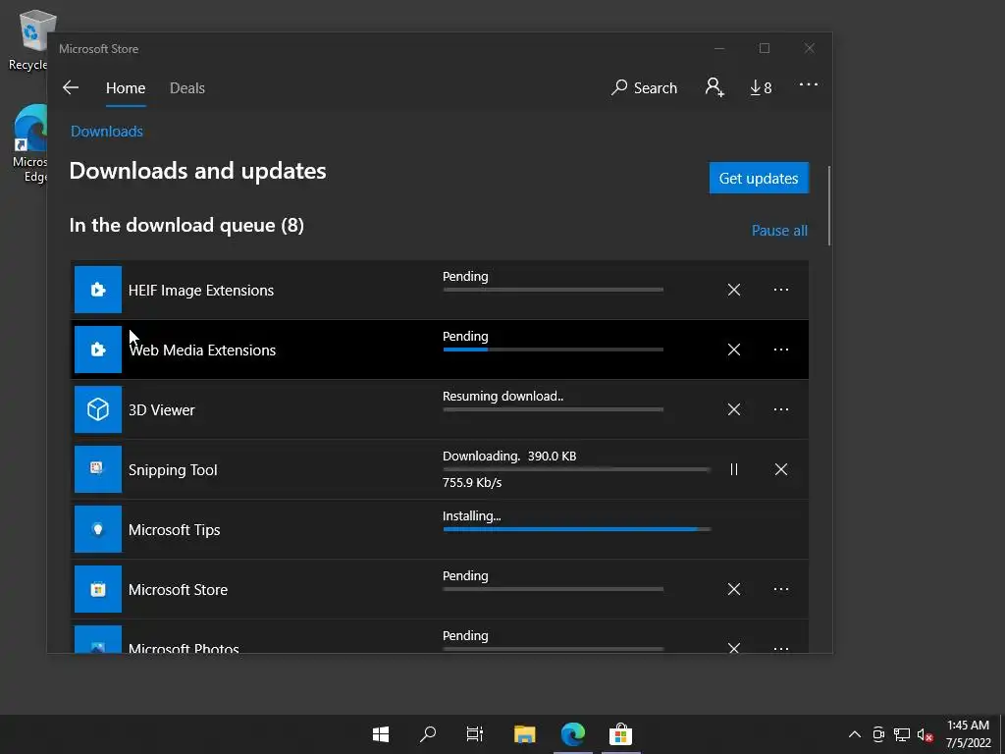1005x754 pixels.
Task: Open the See more menu in header
Action: [x=809, y=84]
